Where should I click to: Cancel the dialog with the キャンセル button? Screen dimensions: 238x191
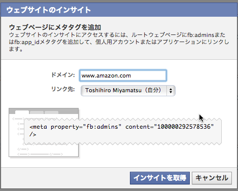click(212, 178)
